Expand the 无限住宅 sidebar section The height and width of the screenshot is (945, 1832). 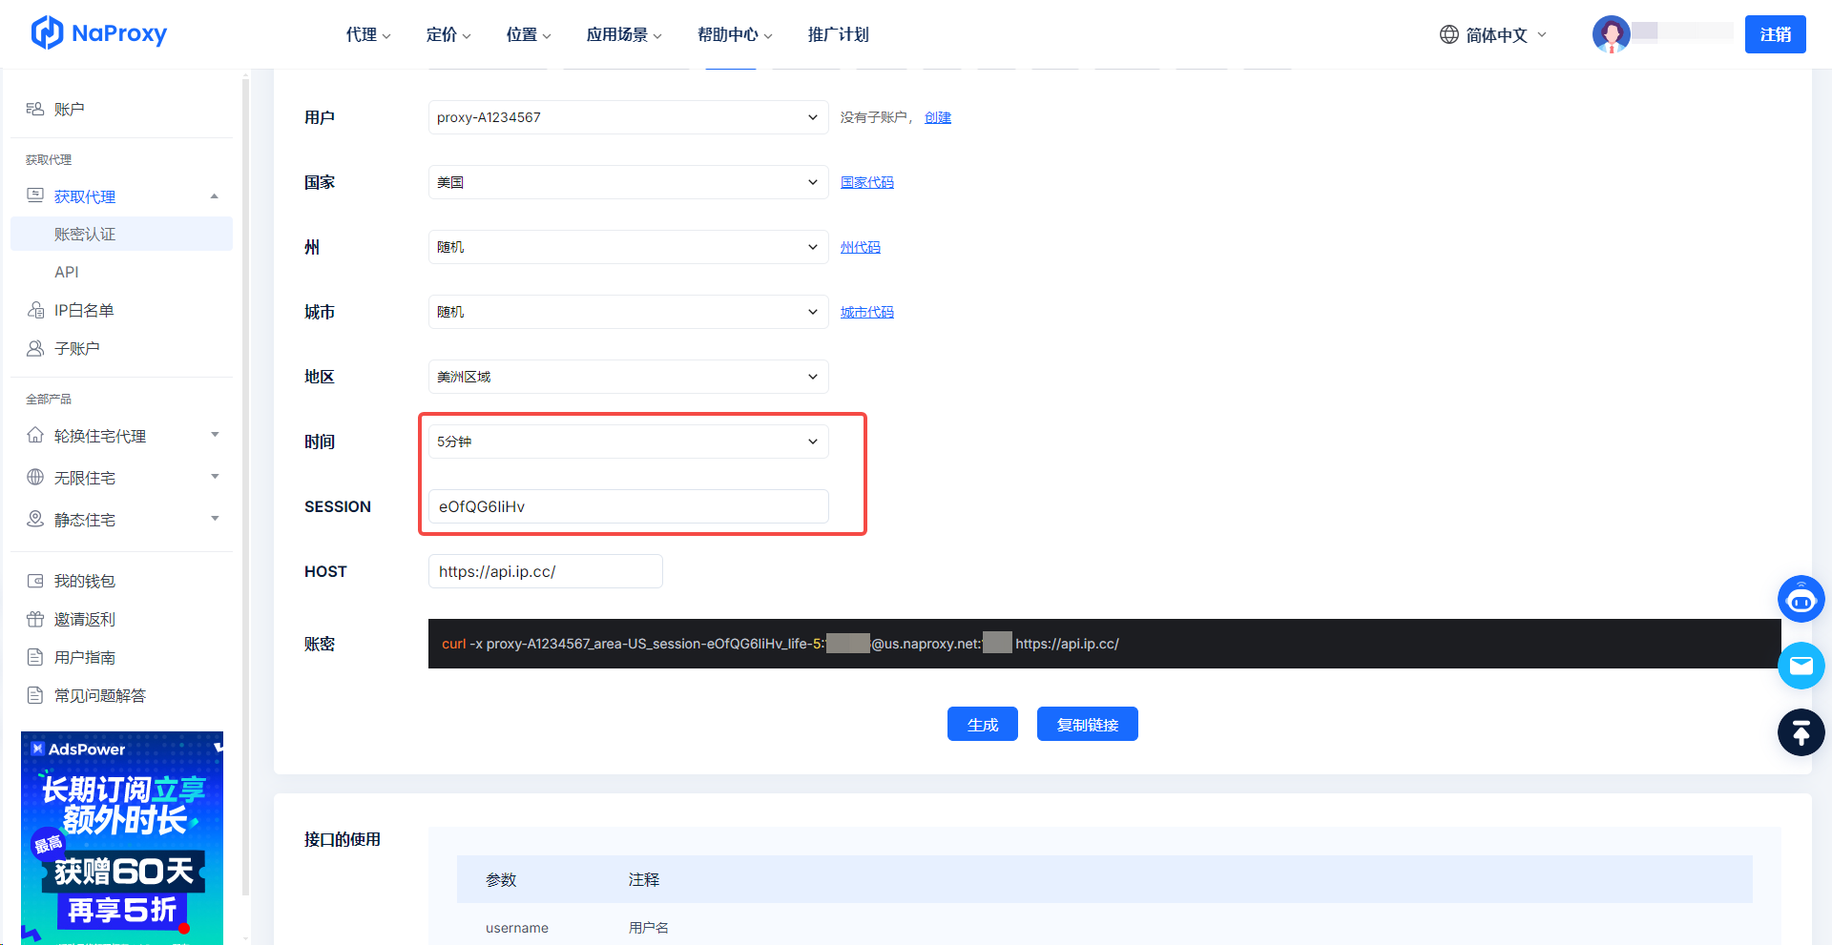coord(215,477)
